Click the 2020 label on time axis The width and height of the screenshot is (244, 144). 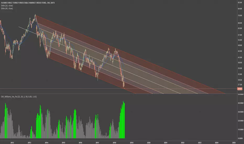(x=149, y=143)
